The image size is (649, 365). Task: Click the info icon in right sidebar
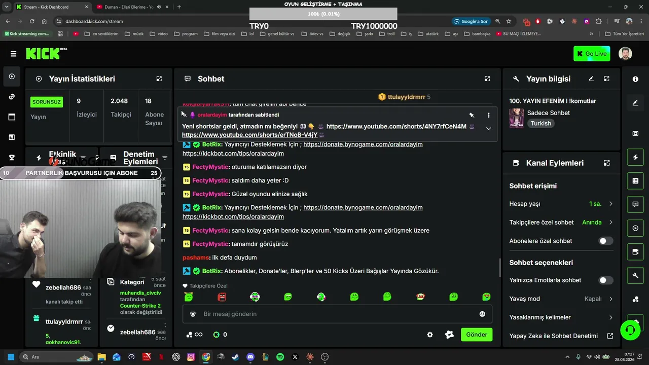click(x=635, y=79)
